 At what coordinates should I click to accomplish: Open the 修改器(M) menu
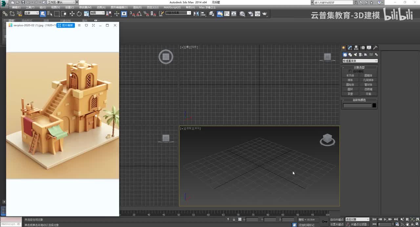click(85, 7)
